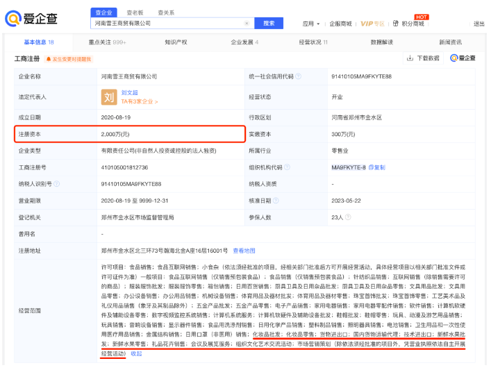The image size is (491, 370).
Task: Click the 河南省郑州市金水区 region value
Action: click(x=357, y=117)
